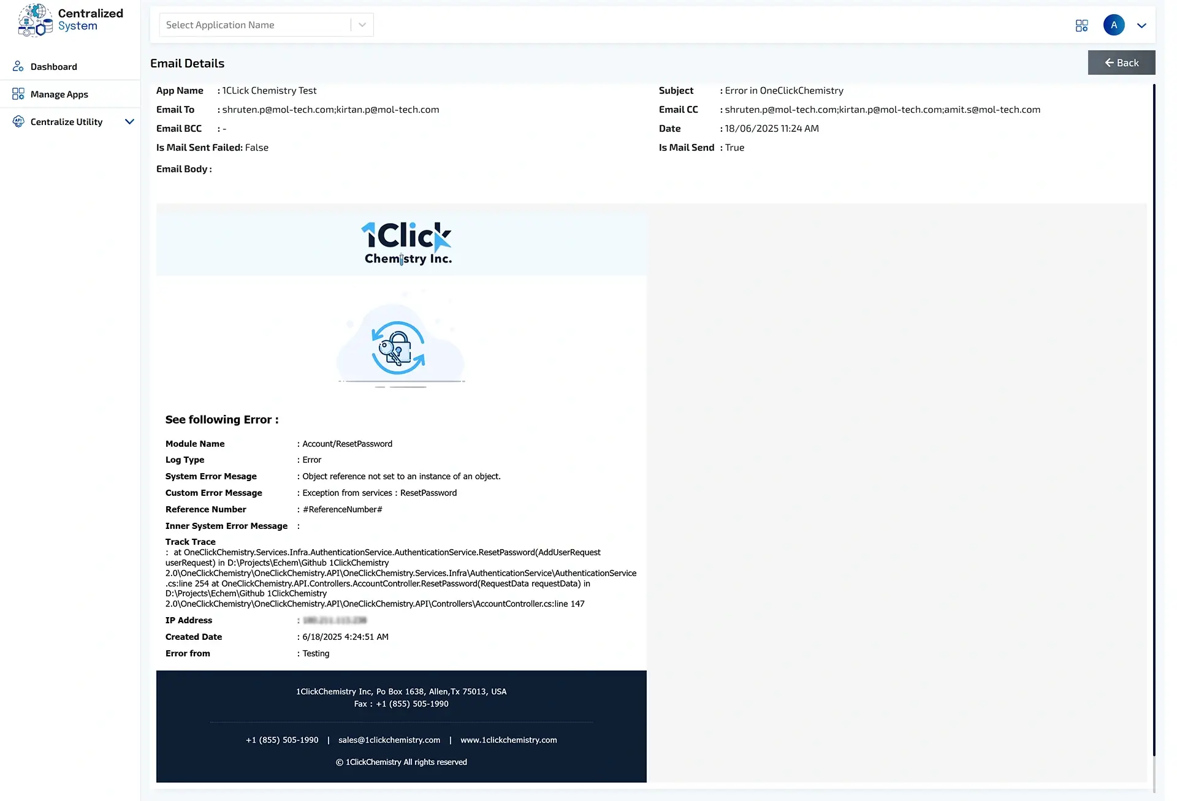
Task: Select Centralize Utility menu item
Action: [x=66, y=122]
